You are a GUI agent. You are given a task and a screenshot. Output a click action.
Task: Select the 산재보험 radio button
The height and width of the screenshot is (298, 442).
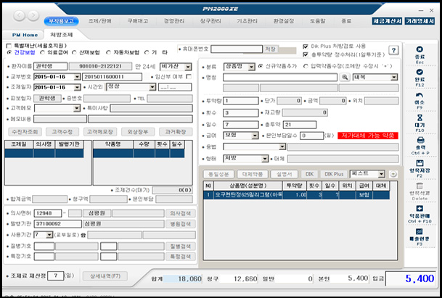pos(75,52)
